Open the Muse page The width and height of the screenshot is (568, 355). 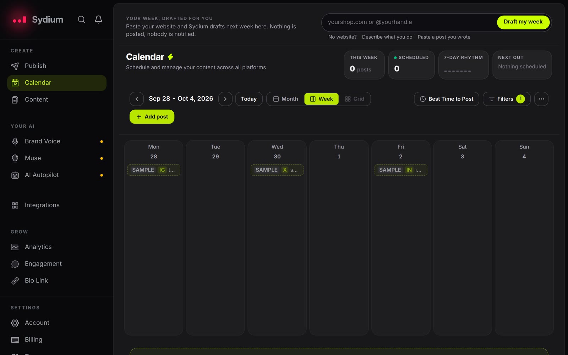pos(57,158)
